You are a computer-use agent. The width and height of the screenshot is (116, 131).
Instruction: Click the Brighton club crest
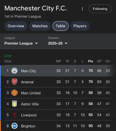point(14,126)
